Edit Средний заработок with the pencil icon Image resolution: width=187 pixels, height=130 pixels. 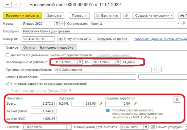tap(135, 104)
